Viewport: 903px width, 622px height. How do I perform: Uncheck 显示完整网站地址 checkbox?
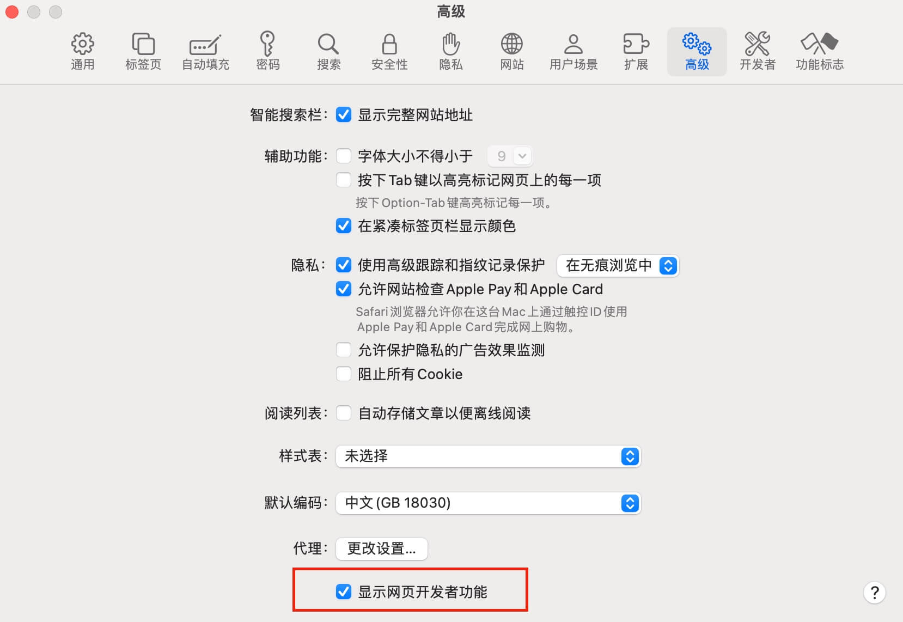(344, 115)
